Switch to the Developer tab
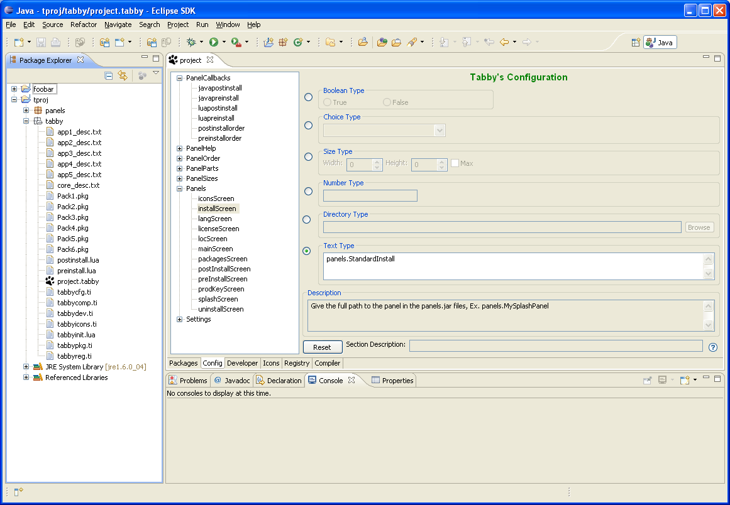The width and height of the screenshot is (730, 505). tap(243, 363)
